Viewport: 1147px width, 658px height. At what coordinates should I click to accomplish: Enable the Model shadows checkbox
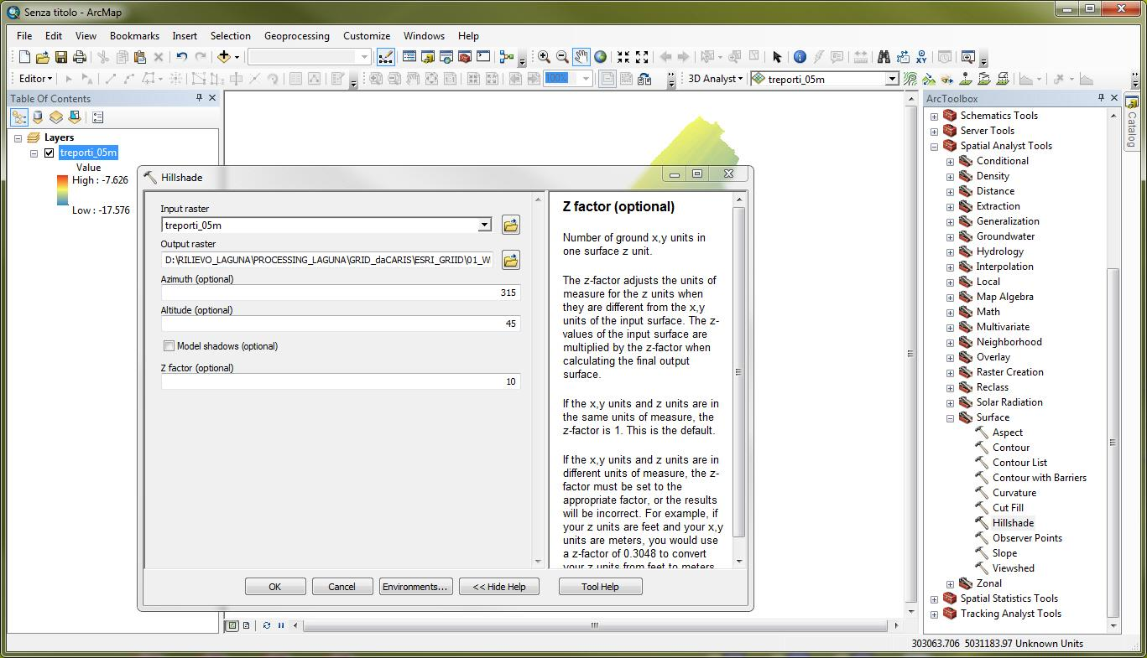(169, 345)
